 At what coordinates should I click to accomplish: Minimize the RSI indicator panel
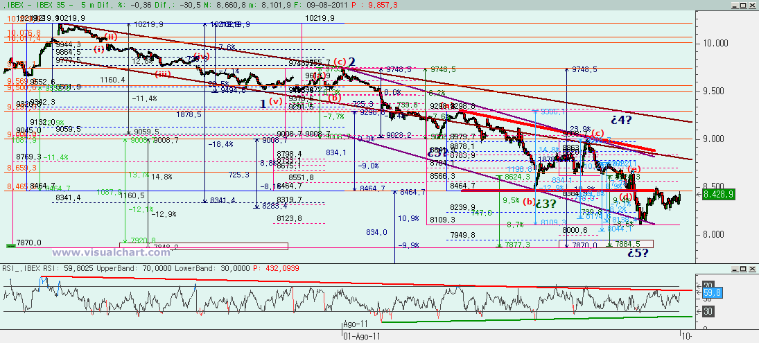point(735,268)
